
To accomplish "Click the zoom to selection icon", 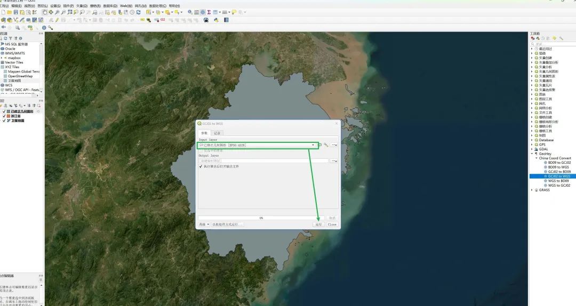I will [x=76, y=12].
